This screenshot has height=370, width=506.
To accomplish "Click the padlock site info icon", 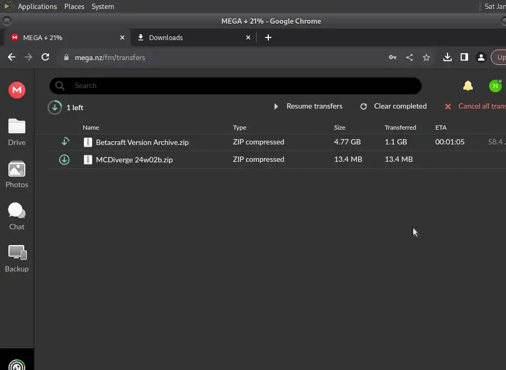I will pyautogui.click(x=66, y=57).
